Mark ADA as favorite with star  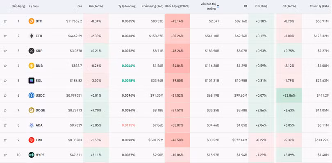click(x=5, y=125)
